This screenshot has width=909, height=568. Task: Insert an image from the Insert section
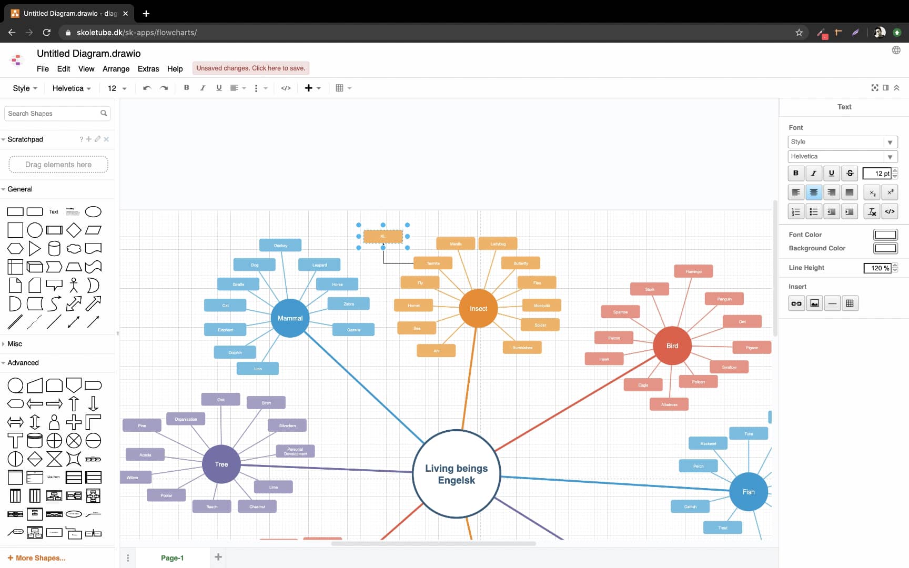tap(814, 303)
